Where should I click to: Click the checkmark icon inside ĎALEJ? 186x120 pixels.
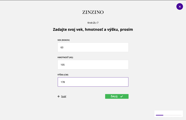pos(121,96)
